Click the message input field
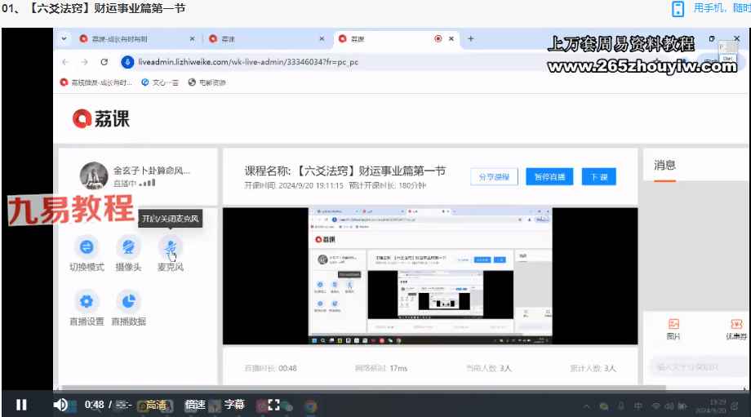This screenshot has height=417, width=751. (698, 367)
